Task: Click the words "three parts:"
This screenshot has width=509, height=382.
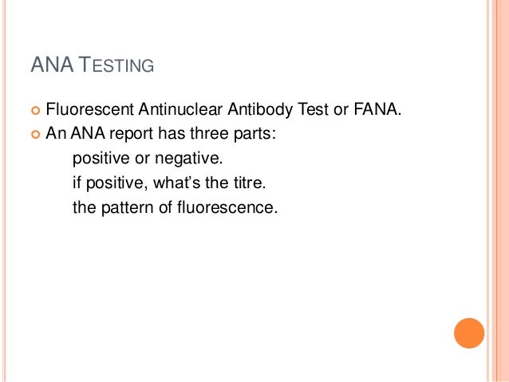Action: point(233,134)
